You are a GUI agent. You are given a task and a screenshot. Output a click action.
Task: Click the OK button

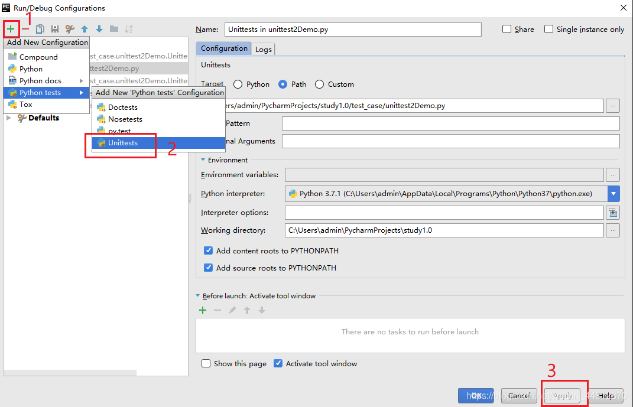click(x=476, y=396)
